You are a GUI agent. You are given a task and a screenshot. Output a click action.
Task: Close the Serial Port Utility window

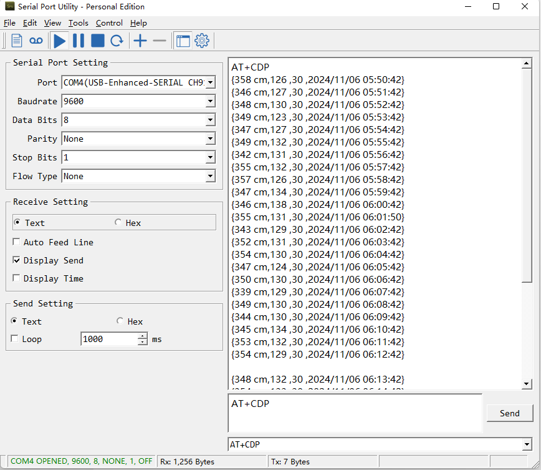(525, 7)
